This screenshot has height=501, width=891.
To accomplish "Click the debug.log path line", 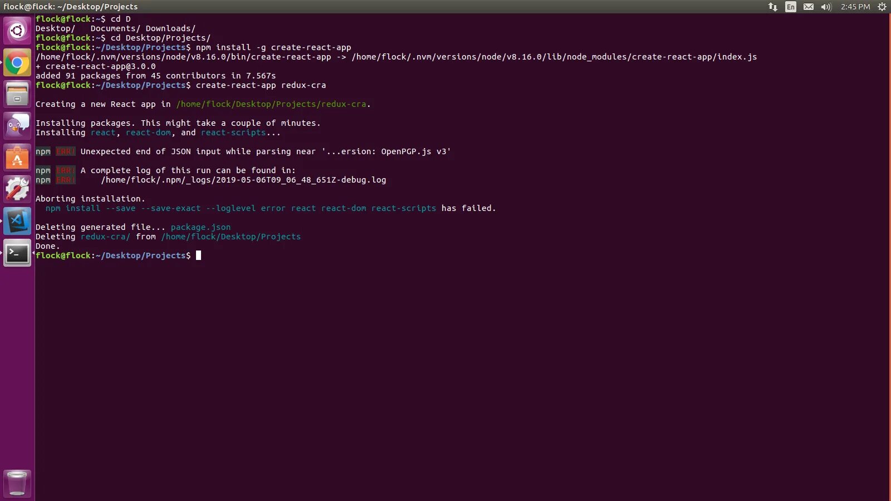I will click(x=243, y=180).
